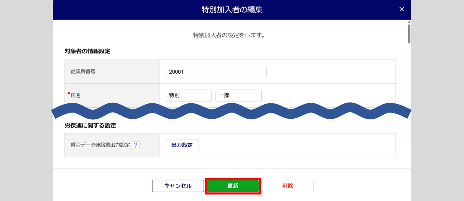The height and width of the screenshot is (201, 464).
Task: Focus the first name field containing 一郎
Action: (238, 96)
